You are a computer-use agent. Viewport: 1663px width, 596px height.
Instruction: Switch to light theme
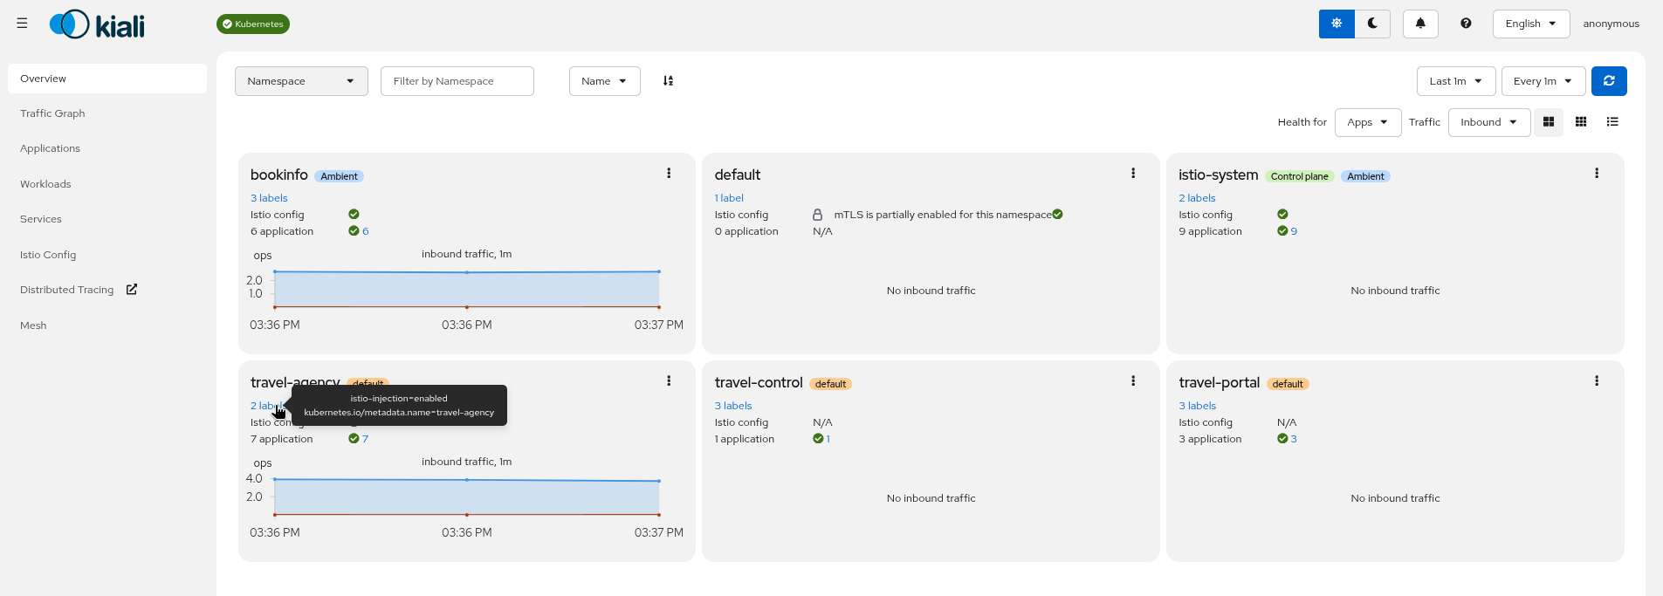1337,24
